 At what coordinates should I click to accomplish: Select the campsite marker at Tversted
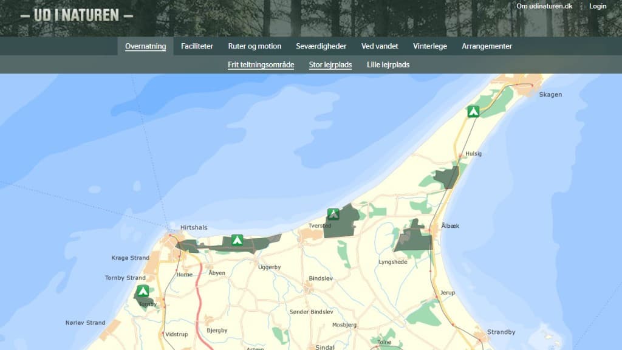pos(333,214)
